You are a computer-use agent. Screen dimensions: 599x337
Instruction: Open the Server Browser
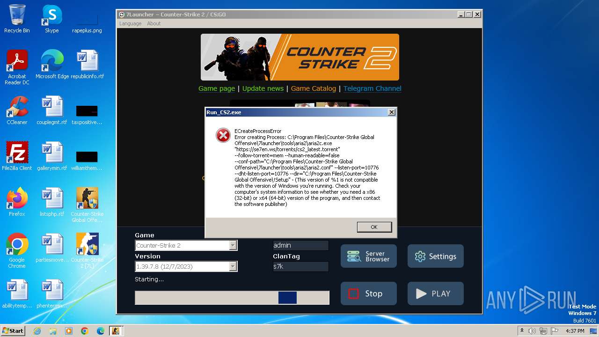pos(369,256)
